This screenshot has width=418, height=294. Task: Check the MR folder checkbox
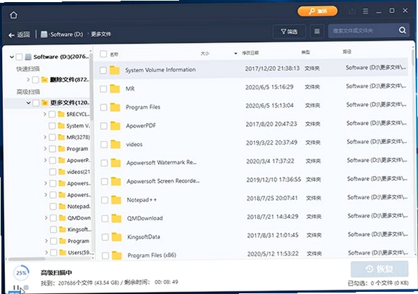[x=103, y=88]
